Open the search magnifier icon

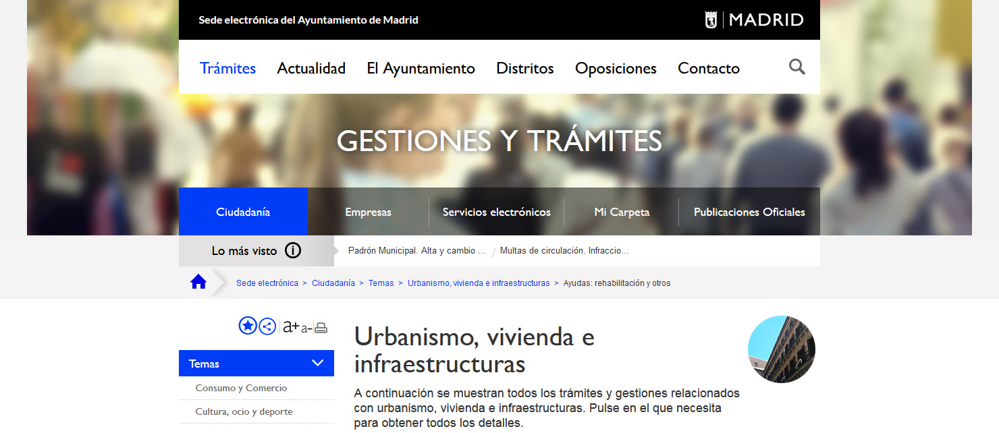(x=797, y=67)
